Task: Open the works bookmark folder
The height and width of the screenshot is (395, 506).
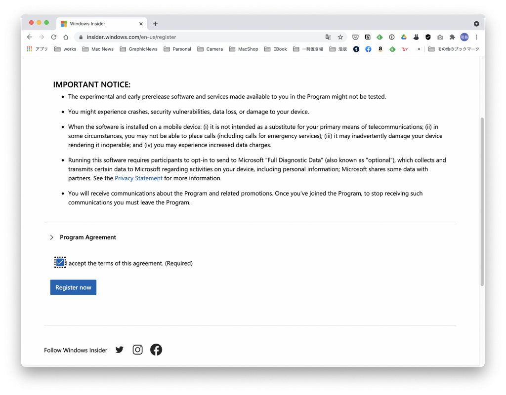Action: (x=65, y=49)
